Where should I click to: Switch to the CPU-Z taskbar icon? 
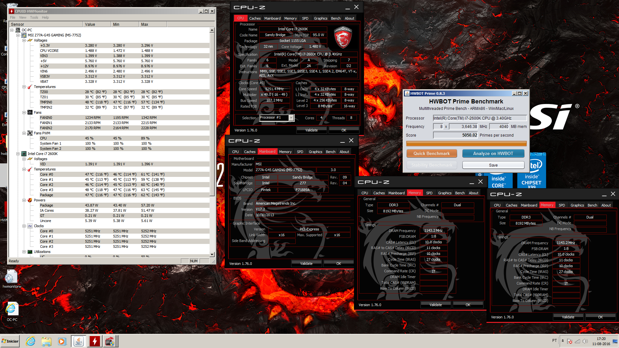pos(111,341)
